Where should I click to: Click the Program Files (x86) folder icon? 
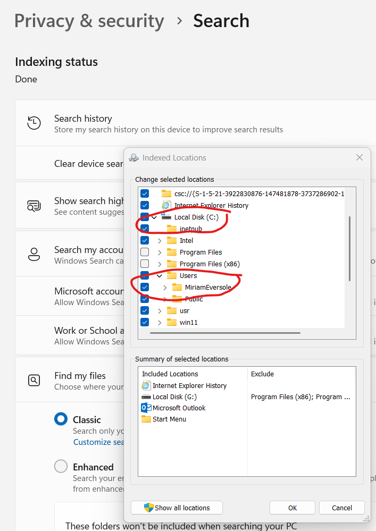coord(172,264)
